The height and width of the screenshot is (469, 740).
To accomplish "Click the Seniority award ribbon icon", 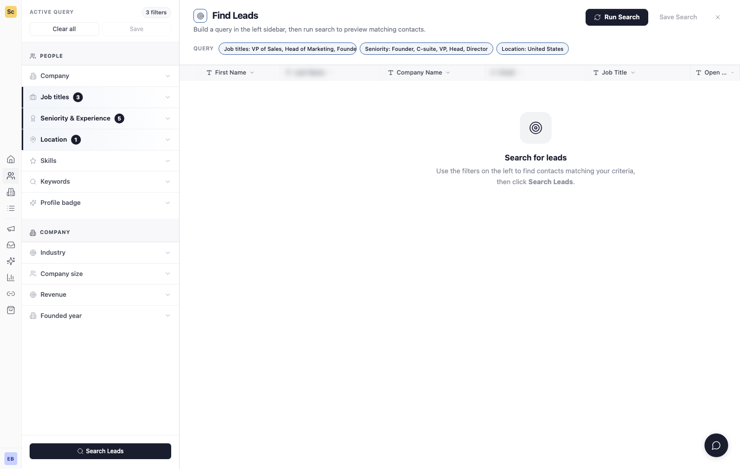I will [x=33, y=118].
